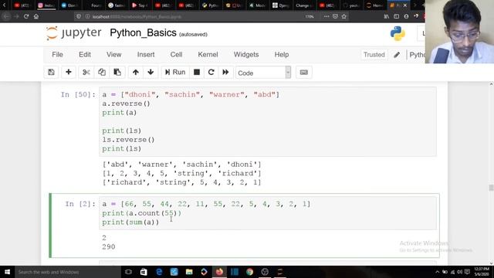
Task: Open the File menu
Action: 57,55
